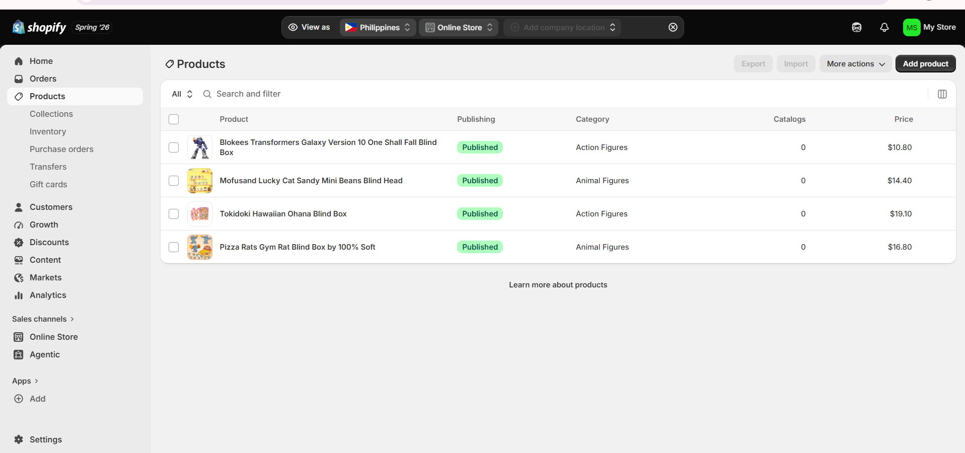Viewport: 965px width, 453px height.
Task: Click the $19.10 price cell
Action: click(x=901, y=214)
